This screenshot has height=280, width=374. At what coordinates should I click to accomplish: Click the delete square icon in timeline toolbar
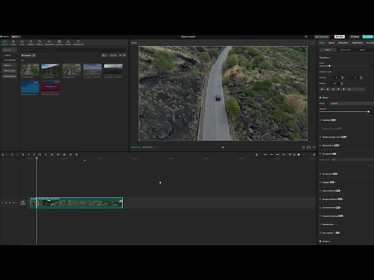click(x=40, y=155)
